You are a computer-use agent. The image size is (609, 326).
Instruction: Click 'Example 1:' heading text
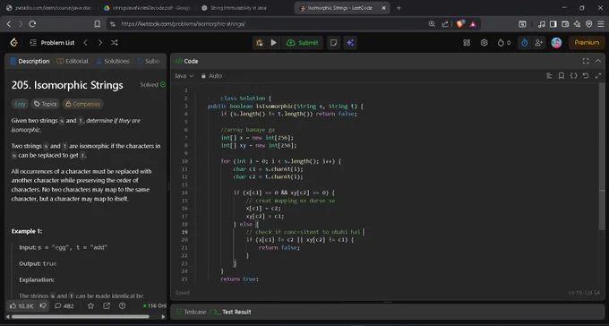click(27, 231)
